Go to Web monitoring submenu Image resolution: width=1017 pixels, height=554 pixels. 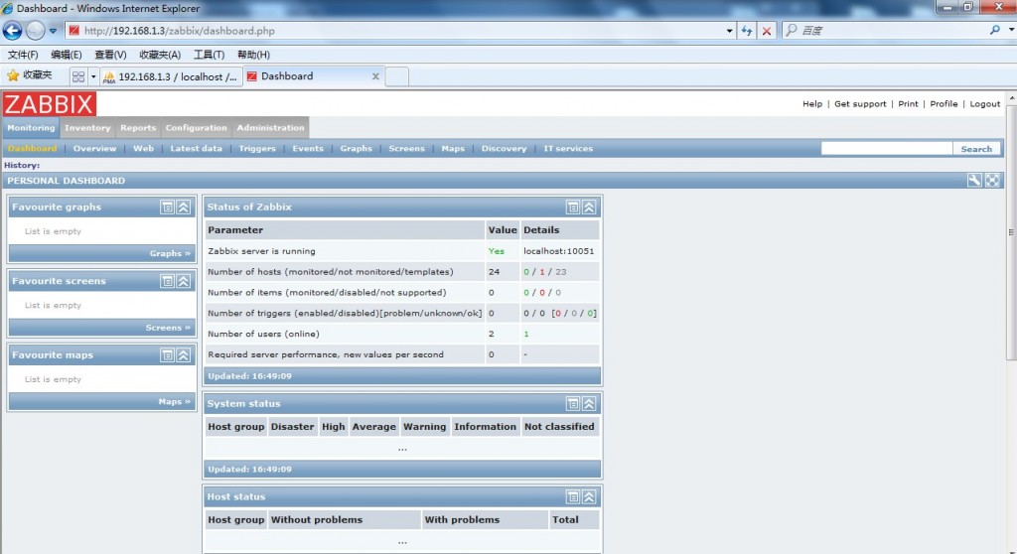point(143,149)
